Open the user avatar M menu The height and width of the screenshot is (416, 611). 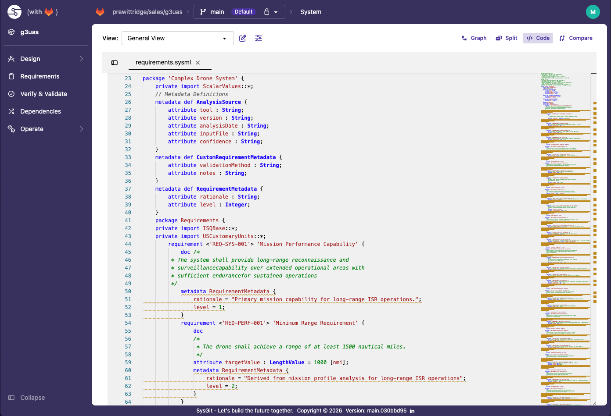pyautogui.click(x=593, y=12)
